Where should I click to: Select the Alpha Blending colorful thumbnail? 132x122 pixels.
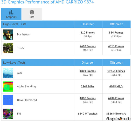tap(8, 87)
